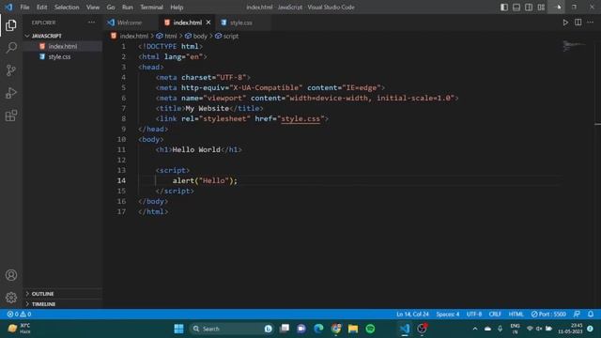Viewport: 601px width, 338px height.
Task: Change encoding via UTF-8 status item
Action: 474,315
